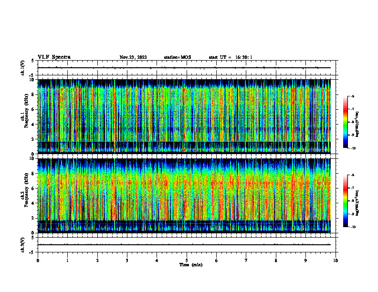Click x-axis tick label '1'

pos(67,261)
